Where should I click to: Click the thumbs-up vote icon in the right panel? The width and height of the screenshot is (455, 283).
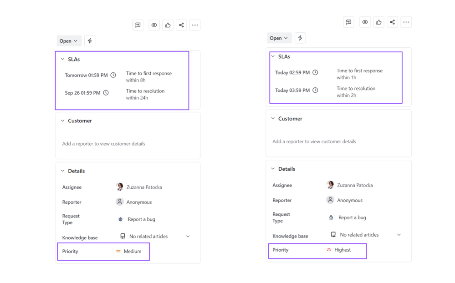coord(378,22)
